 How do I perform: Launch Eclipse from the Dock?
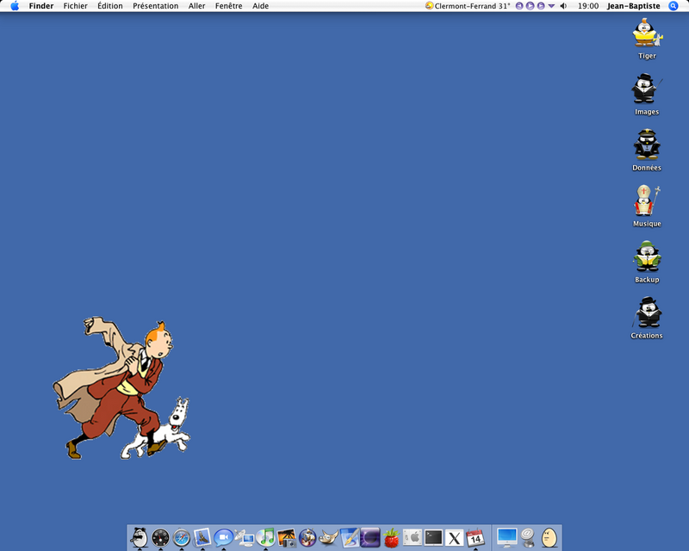point(370,537)
